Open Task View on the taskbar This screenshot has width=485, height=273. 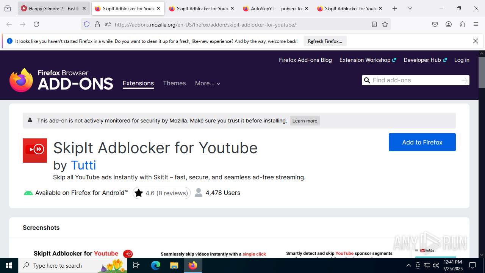(x=137, y=265)
